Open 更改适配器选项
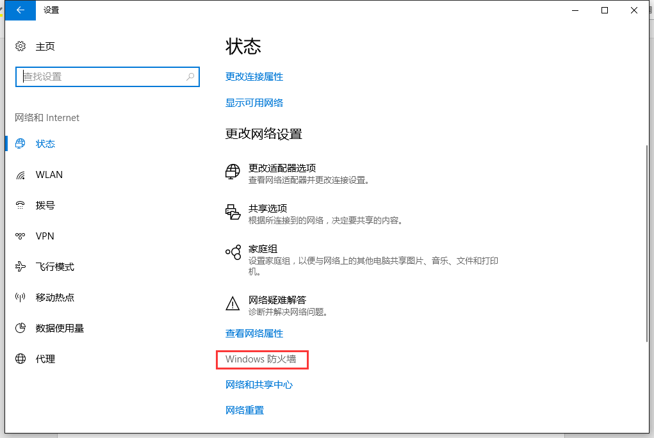Image resolution: width=654 pixels, height=438 pixels. click(x=282, y=168)
